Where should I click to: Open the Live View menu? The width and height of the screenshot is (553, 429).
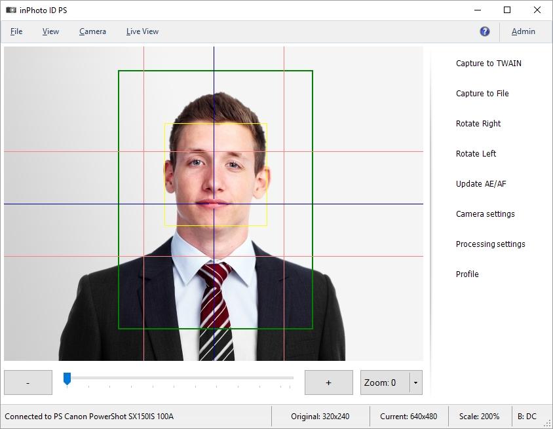click(x=142, y=31)
